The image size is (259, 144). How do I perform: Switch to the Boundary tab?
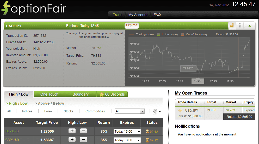(x=81, y=94)
